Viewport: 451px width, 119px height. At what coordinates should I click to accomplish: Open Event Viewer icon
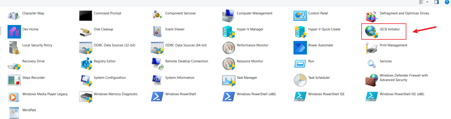click(157, 32)
